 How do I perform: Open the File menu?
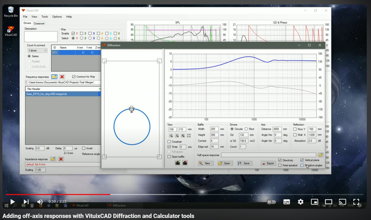click(x=25, y=17)
